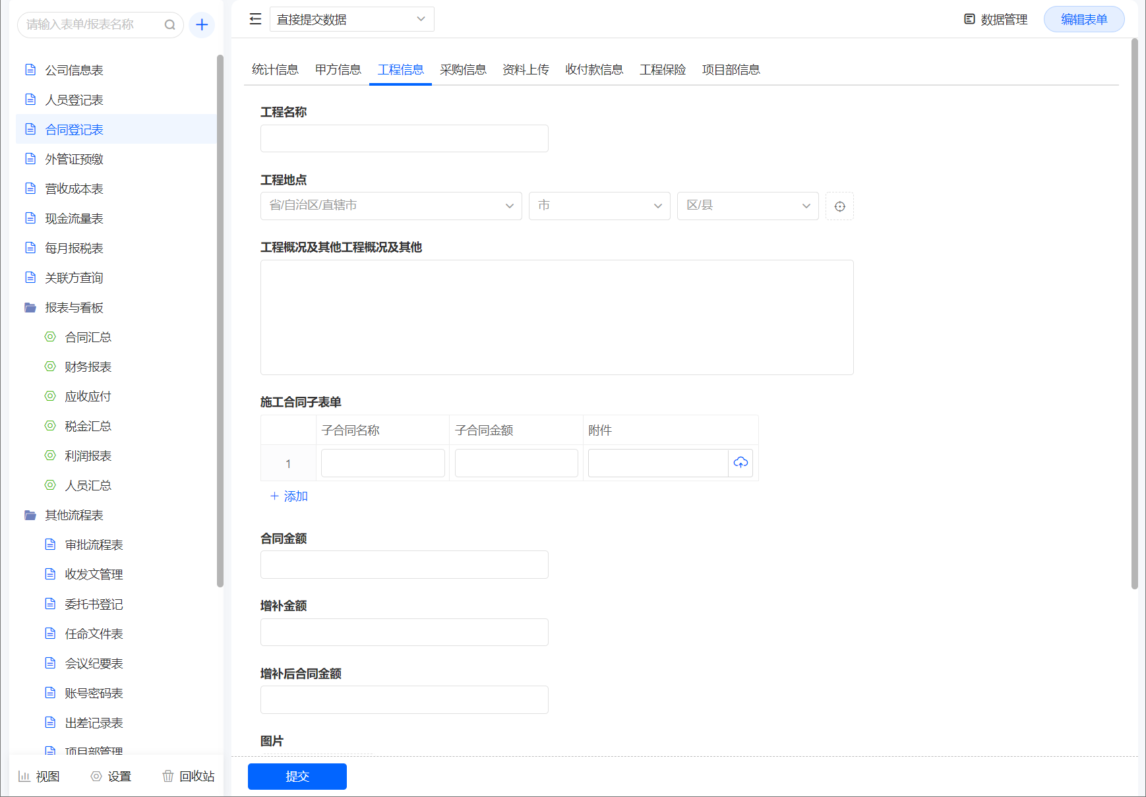Image resolution: width=1146 pixels, height=797 pixels.
Task: Click the 编辑表单 button
Action: point(1083,19)
